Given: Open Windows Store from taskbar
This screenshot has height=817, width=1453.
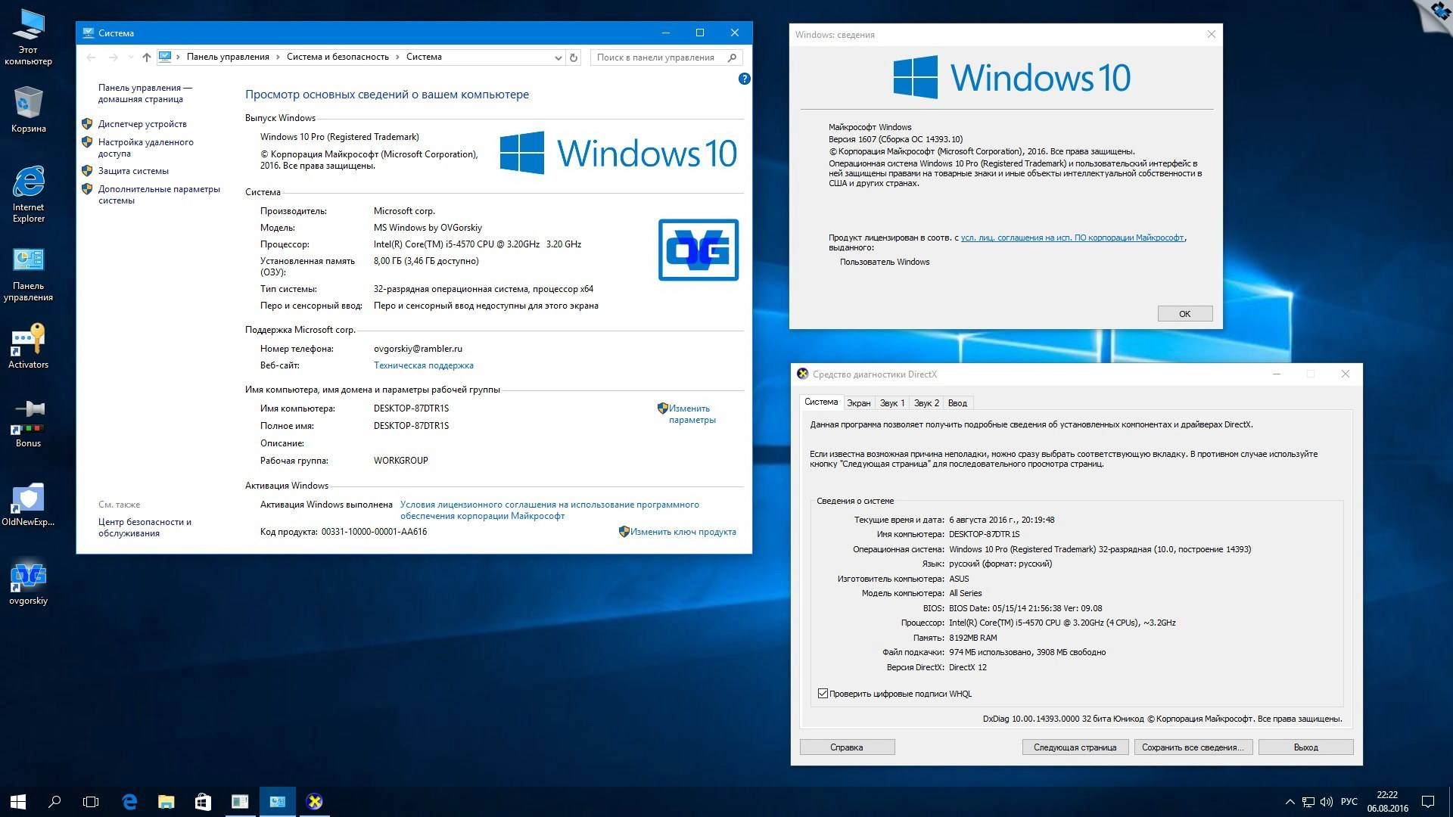Looking at the screenshot, I should coord(203,801).
